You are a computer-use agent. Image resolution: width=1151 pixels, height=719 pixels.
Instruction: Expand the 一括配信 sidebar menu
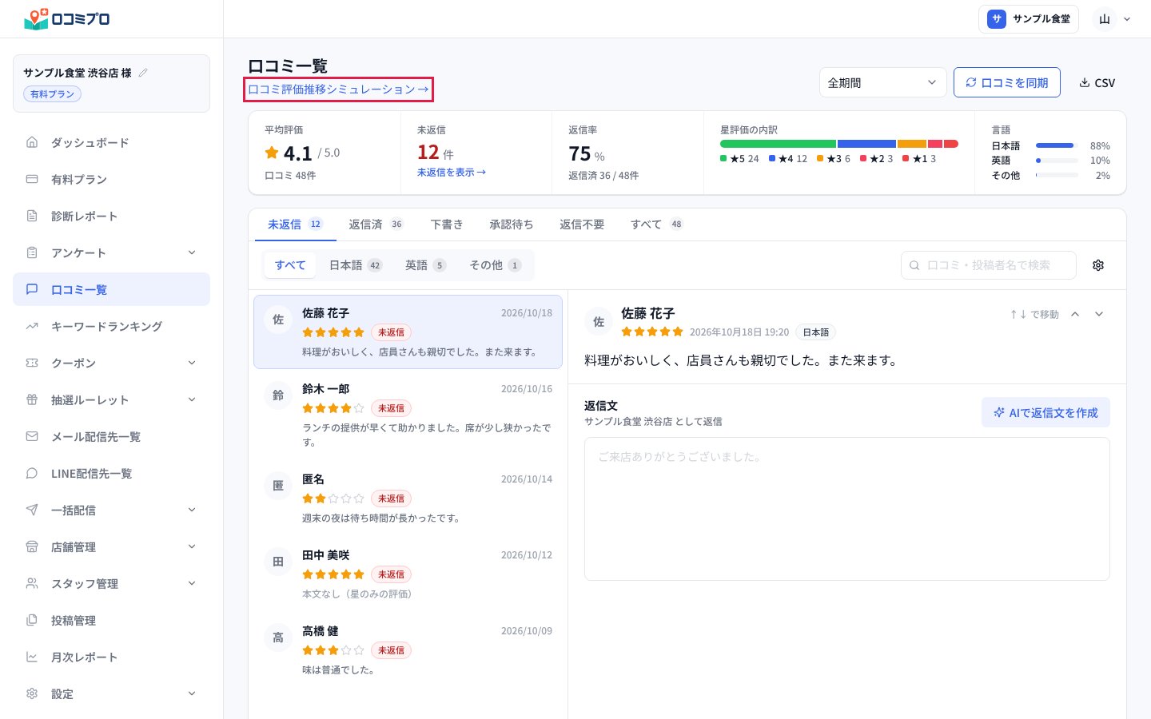(111, 510)
